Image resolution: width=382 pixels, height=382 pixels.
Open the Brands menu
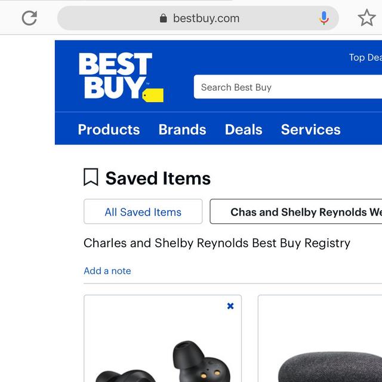click(182, 130)
